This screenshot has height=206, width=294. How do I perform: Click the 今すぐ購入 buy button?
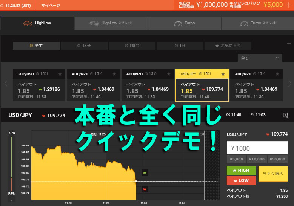pos(273,174)
